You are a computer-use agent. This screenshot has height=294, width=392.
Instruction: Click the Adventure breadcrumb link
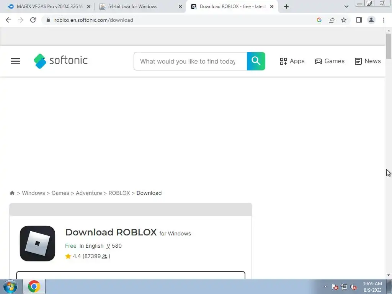click(x=89, y=193)
